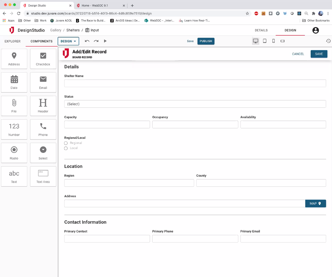Click into the Shelter Name field

(195, 83)
